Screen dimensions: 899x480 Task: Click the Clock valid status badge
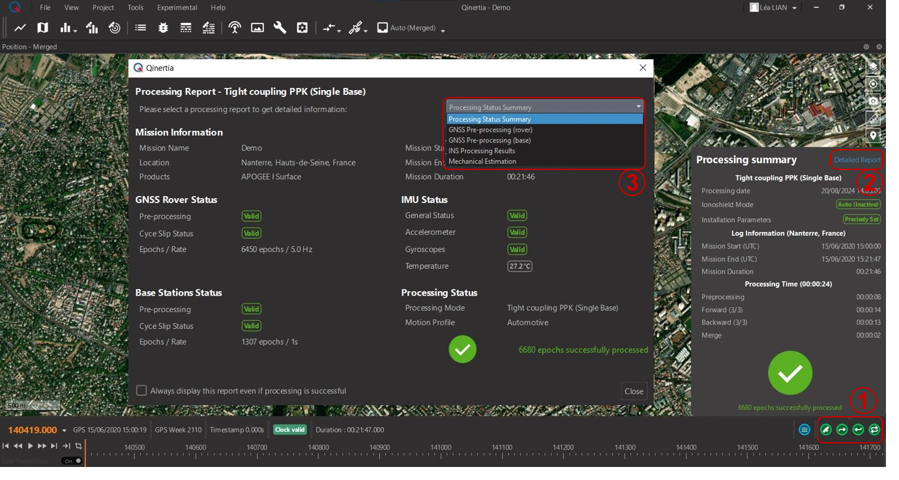289,430
